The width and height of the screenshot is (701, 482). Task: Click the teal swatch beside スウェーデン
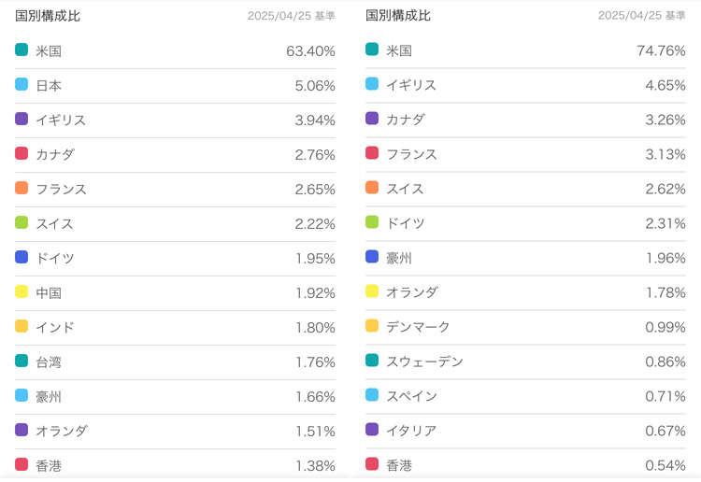click(372, 361)
